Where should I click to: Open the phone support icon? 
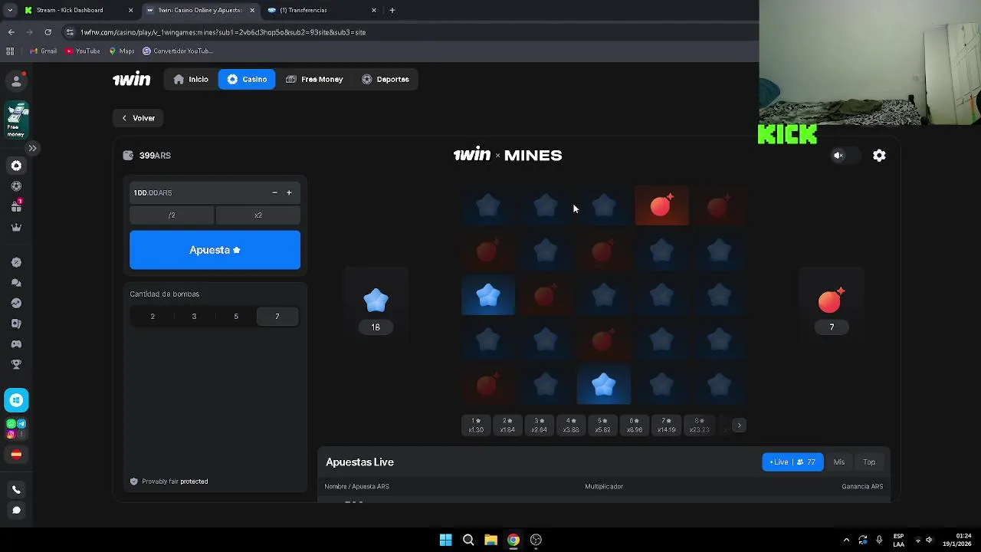16,490
